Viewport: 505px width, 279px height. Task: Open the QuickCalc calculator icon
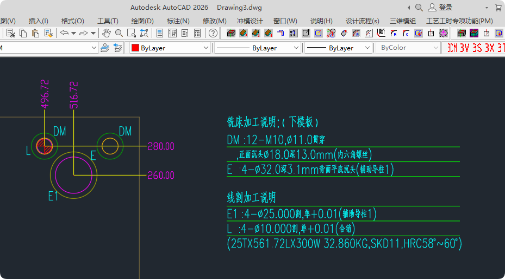(197, 33)
